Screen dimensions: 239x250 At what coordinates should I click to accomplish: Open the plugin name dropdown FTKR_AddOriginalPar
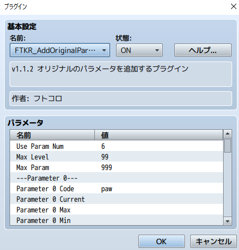point(60,50)
